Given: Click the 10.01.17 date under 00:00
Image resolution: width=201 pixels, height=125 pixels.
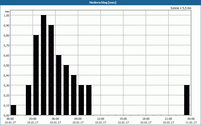Looking at the screenshot, I should 10,122.
